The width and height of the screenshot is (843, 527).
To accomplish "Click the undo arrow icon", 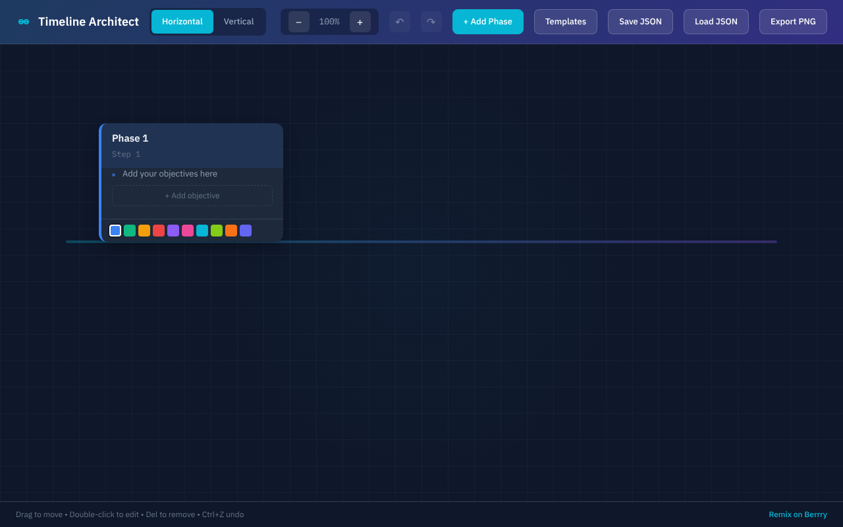I will tap(399, 21).
